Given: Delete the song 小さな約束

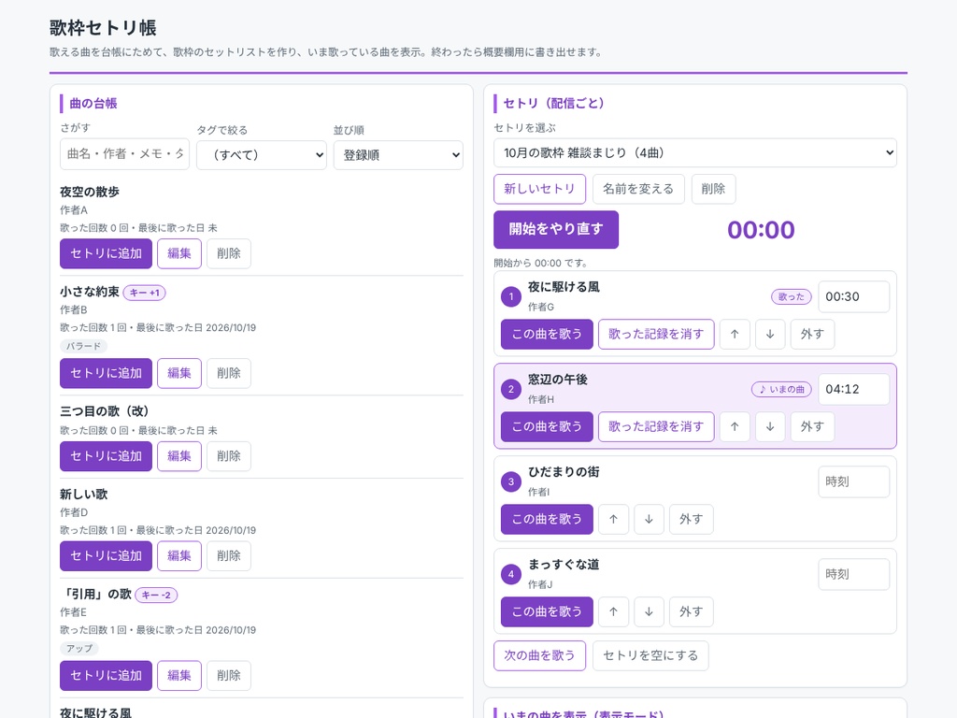Looking at the screenshot, I should [229, 373].
